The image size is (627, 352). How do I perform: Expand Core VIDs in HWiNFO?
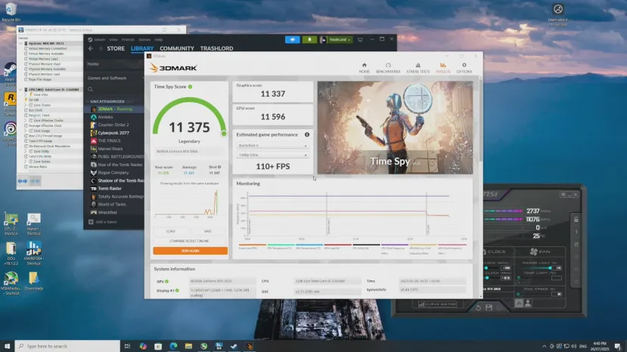coord(26,94)
